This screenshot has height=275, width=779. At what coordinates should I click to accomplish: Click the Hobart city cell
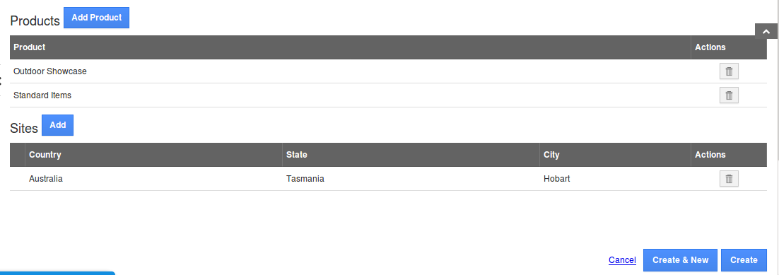(x=556, y=179)
